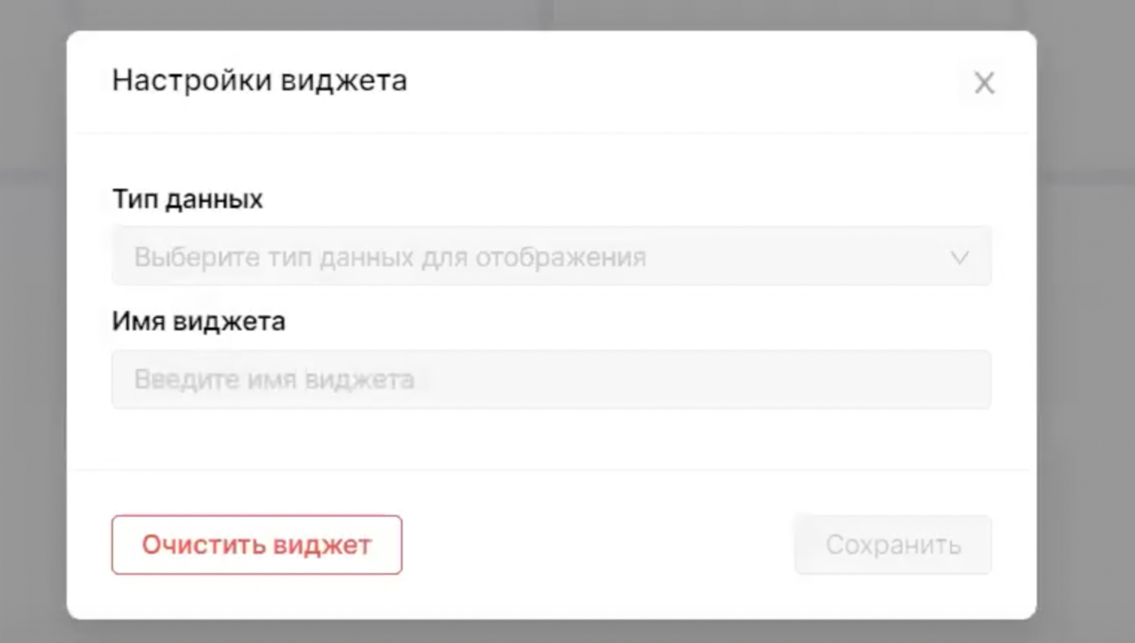Click the Настройки виджета dialog title

pos(260,80)
